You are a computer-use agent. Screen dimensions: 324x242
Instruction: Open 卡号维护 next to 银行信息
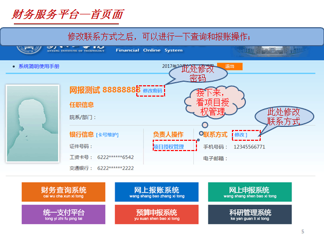(107, 135)
